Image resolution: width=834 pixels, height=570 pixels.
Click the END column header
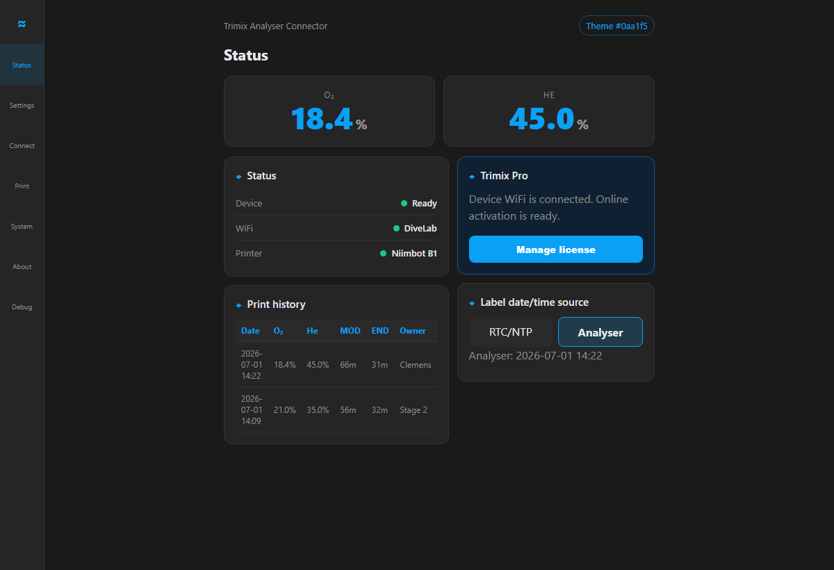pyautogui.click(x=380, y=331)
